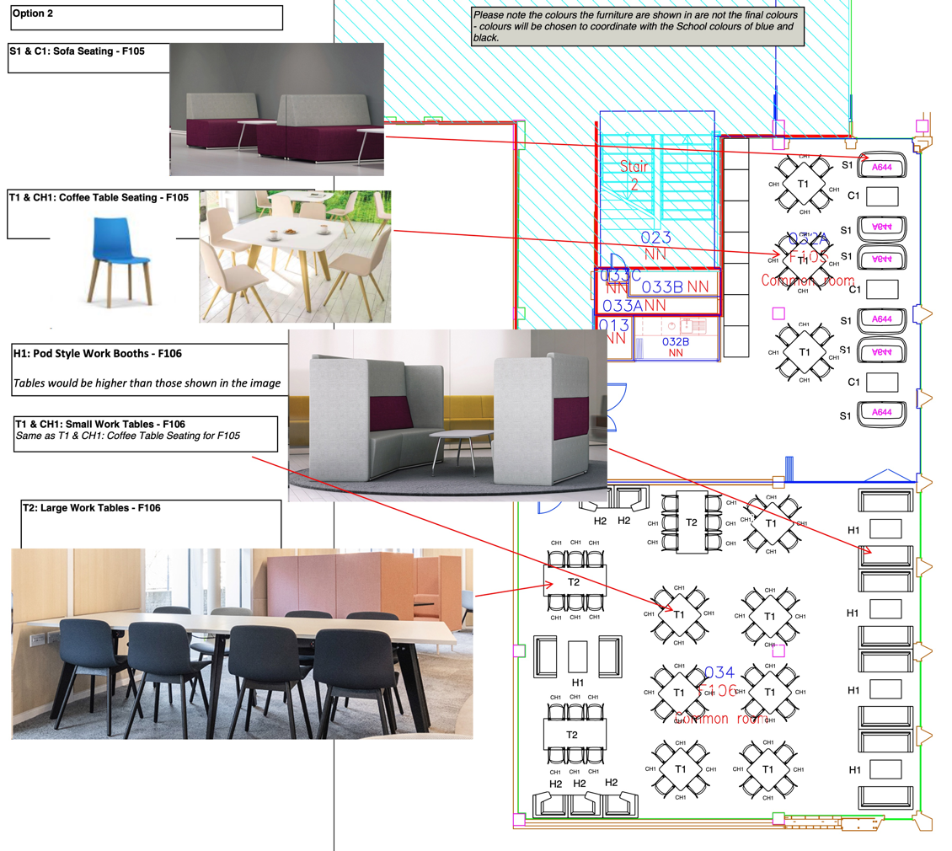Viewport: 952px width, 851px height.
Task: Select the H1 Pod Style Work Booths heading
Action: point(99,354)
